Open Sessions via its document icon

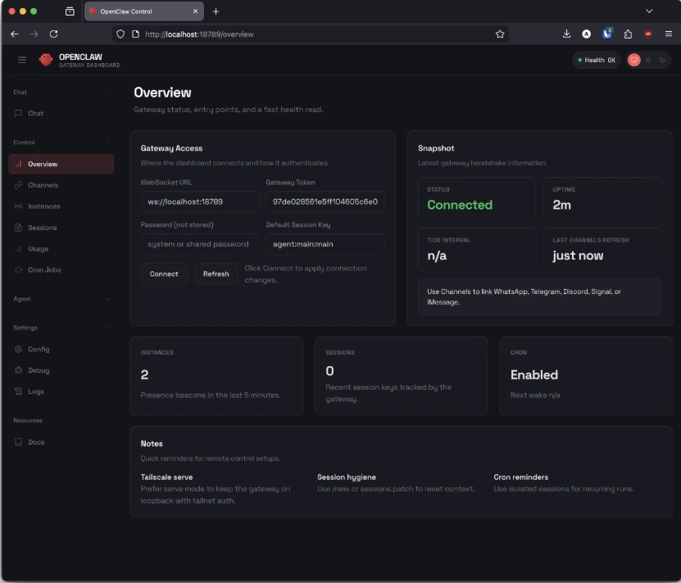click(x=18, y=228)
